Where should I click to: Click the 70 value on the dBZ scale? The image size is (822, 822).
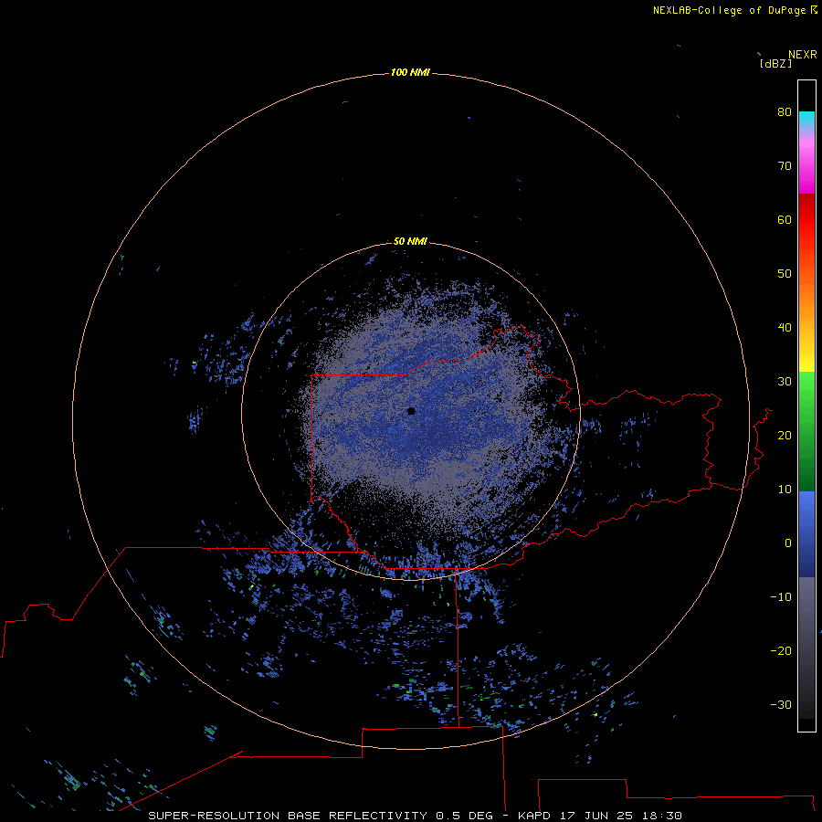[x=785, y=165]
